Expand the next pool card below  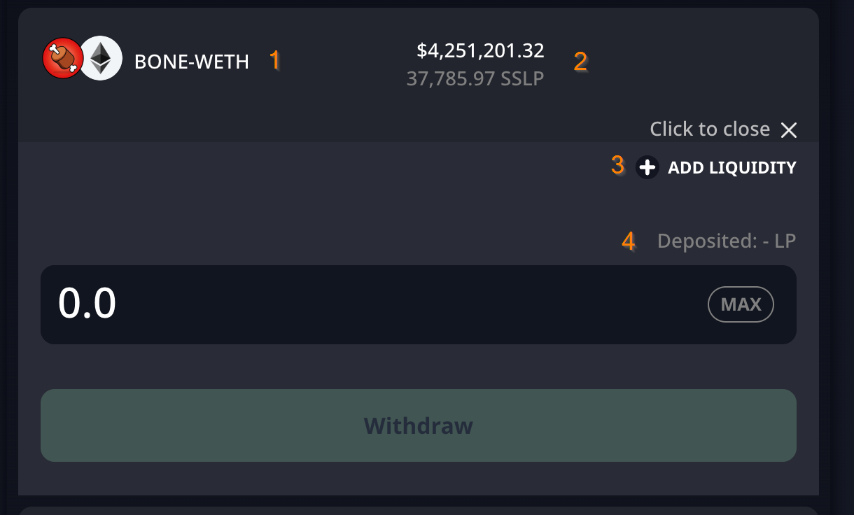418,511
